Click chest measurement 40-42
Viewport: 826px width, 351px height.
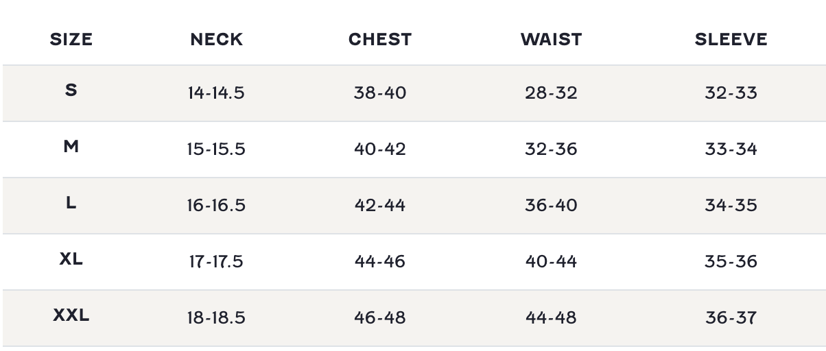(x=380, y=149)
